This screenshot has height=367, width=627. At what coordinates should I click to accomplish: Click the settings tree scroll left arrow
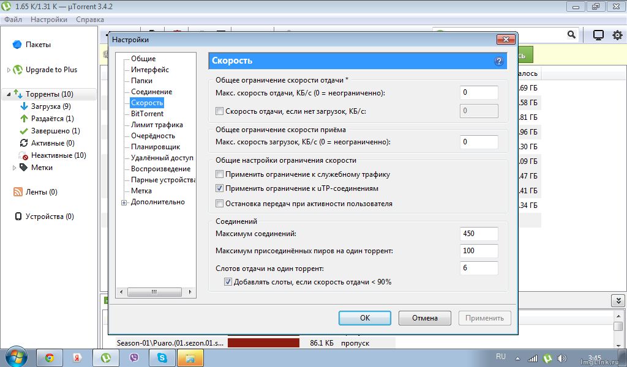tap(121, 292)
